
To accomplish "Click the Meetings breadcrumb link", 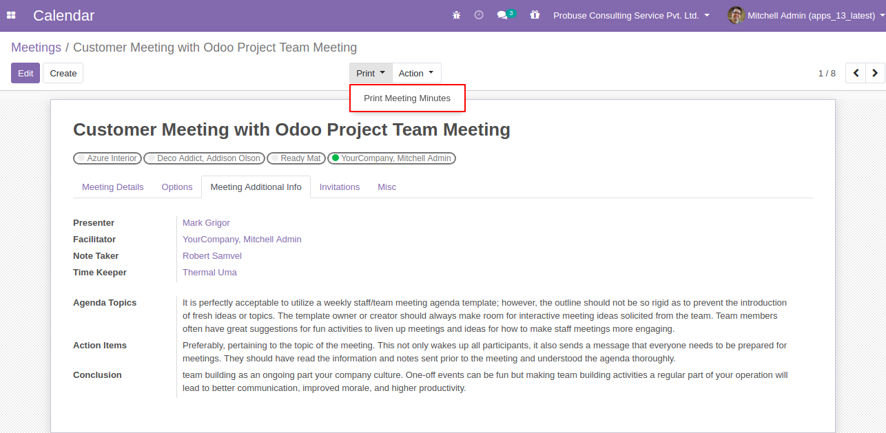I will point(37,47).
